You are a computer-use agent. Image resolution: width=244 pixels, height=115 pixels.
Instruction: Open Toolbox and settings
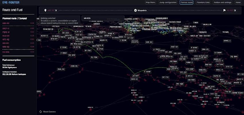222,2
